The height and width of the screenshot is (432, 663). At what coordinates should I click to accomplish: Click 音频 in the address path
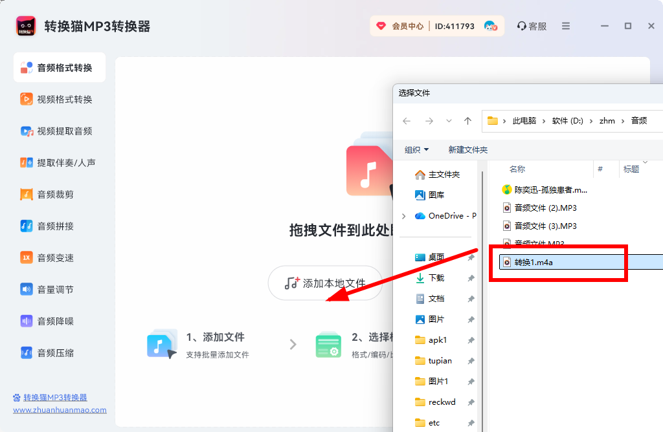point(639,121)
